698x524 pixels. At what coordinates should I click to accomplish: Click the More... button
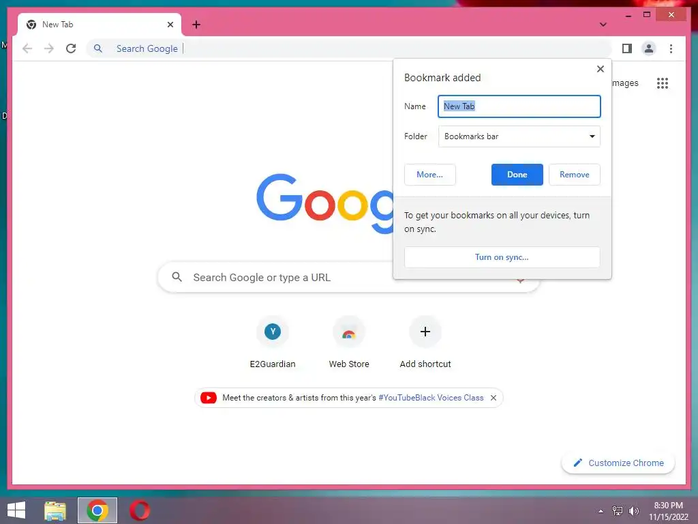click(x=429, y=175)
